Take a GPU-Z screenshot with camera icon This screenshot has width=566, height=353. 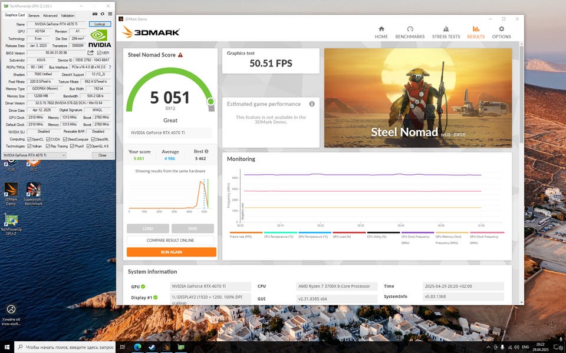pos(95,14)
